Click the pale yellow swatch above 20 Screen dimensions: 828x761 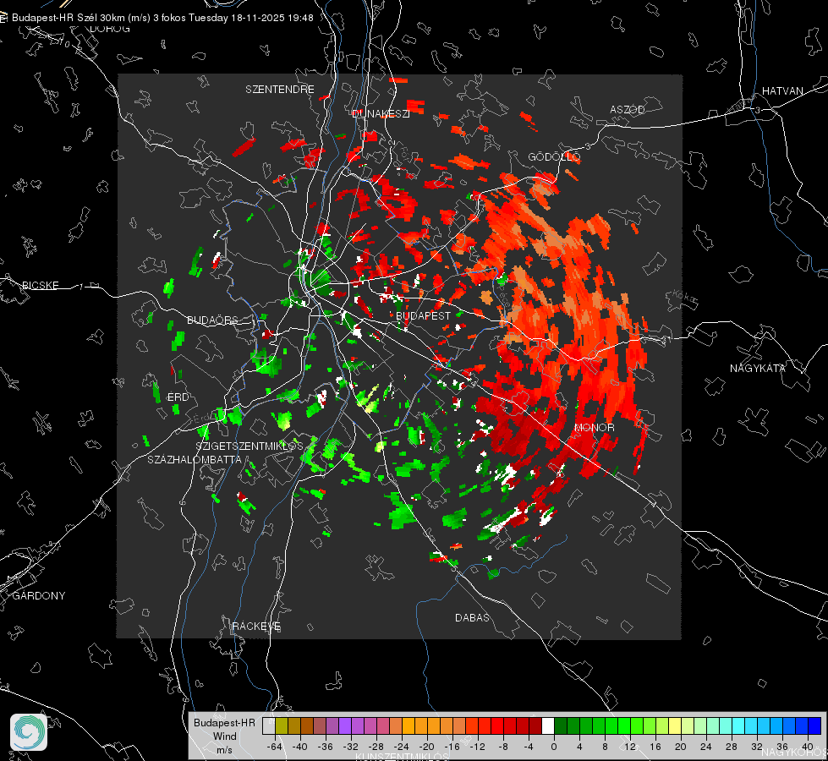[676, 726]
